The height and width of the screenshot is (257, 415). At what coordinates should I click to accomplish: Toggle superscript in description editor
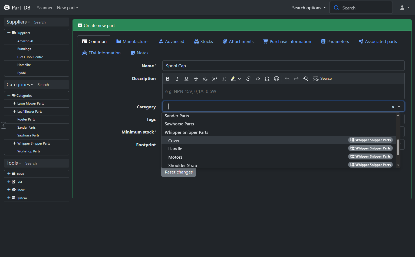tap(215, 79)
